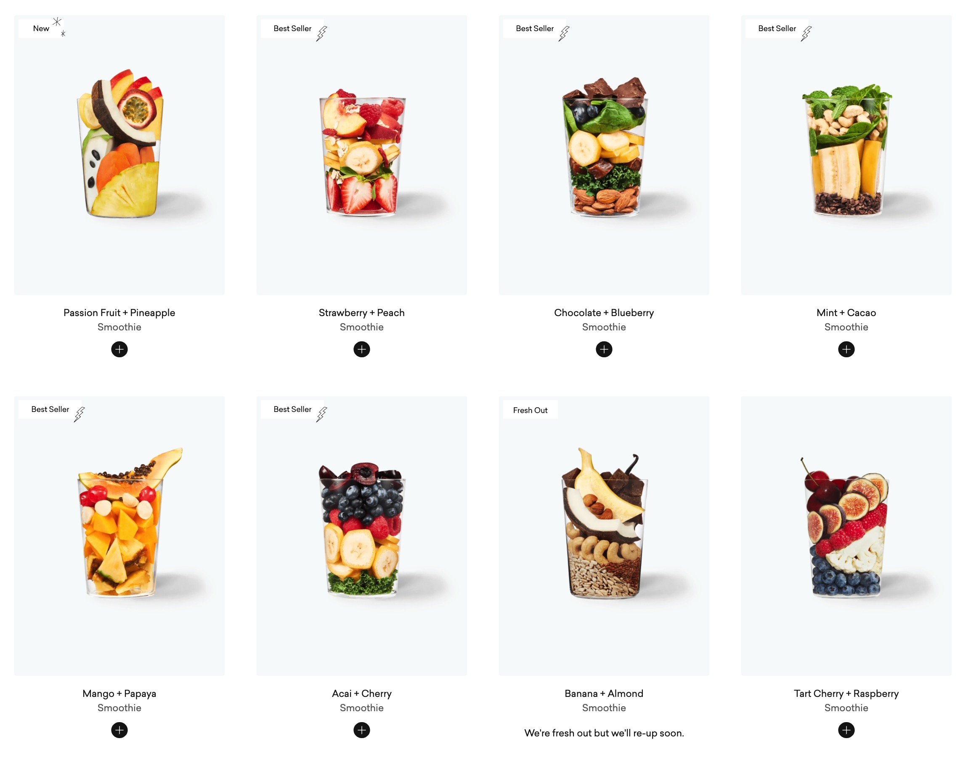Open the Strawberry + Peach product image
This screenshot has height=765, width=971.
362,155
